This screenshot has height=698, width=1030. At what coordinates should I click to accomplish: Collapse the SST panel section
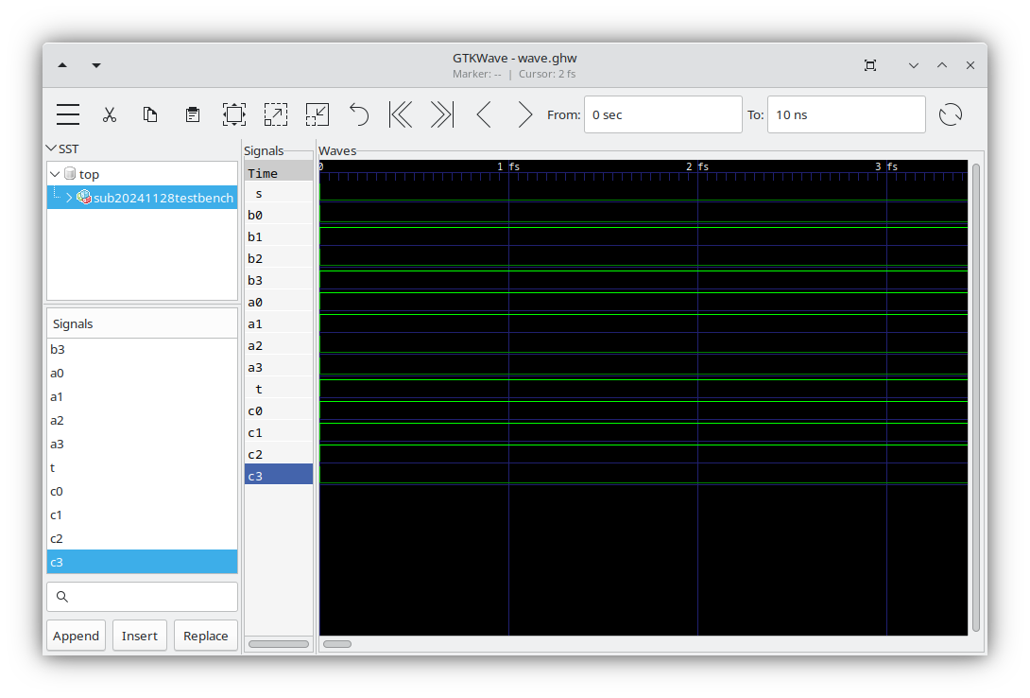click(x=53, y=148)
